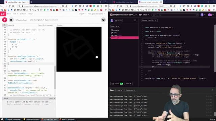Close the server.js Glitch tab

coord(161,2)
